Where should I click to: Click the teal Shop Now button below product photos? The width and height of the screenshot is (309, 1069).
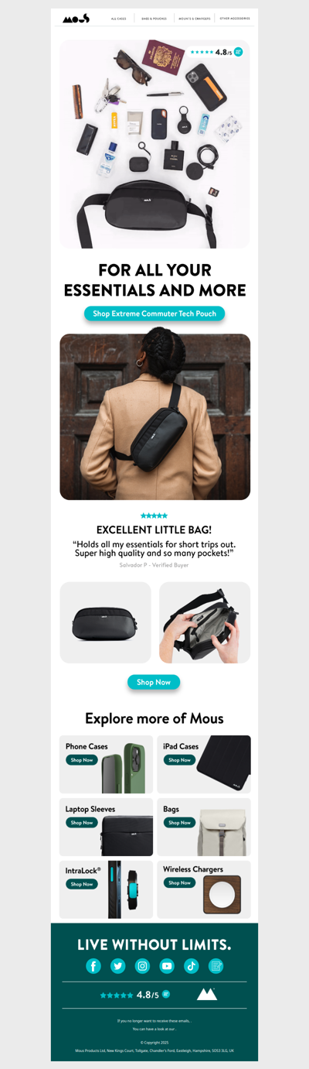pos(154,682)
